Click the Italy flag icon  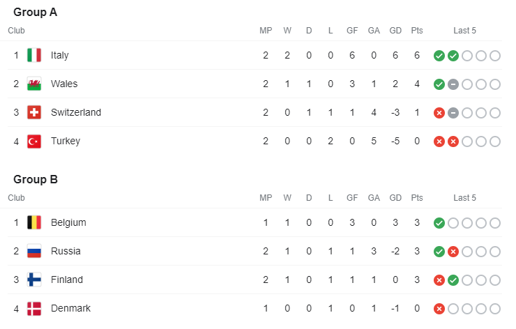pyautogui.click(x=34, y=55)
